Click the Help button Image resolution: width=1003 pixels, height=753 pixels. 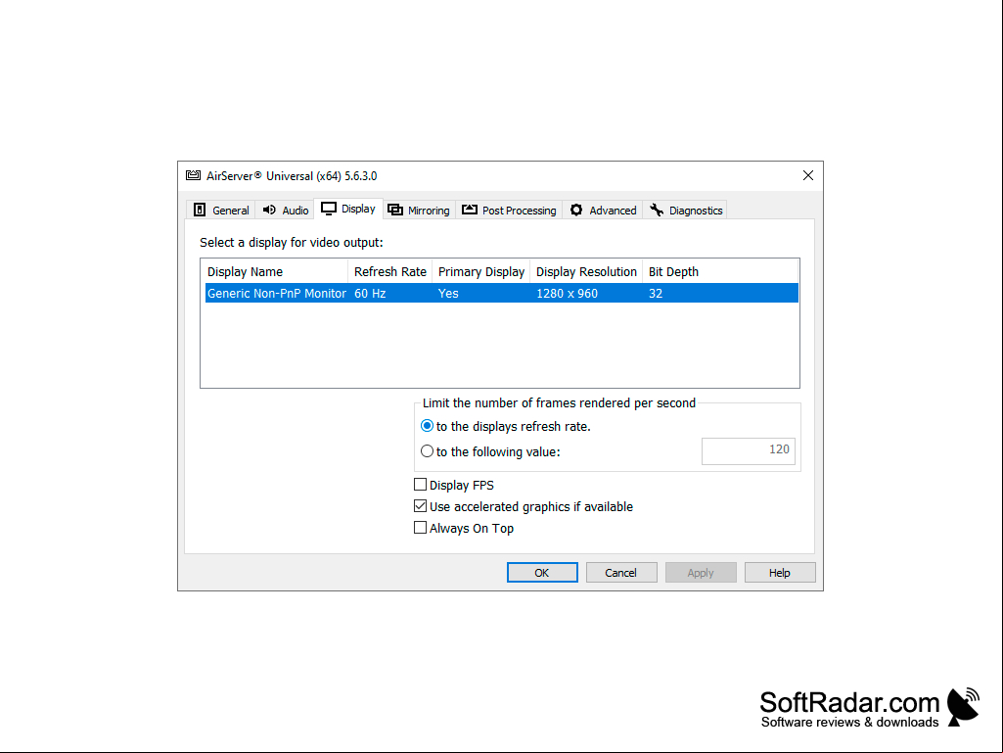(780, 573)
